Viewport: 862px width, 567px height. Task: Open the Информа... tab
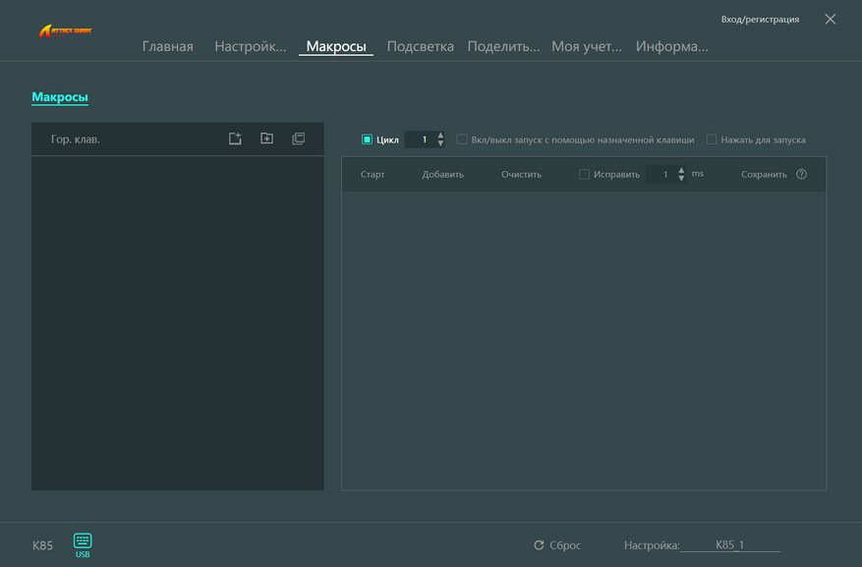(671, 46)
